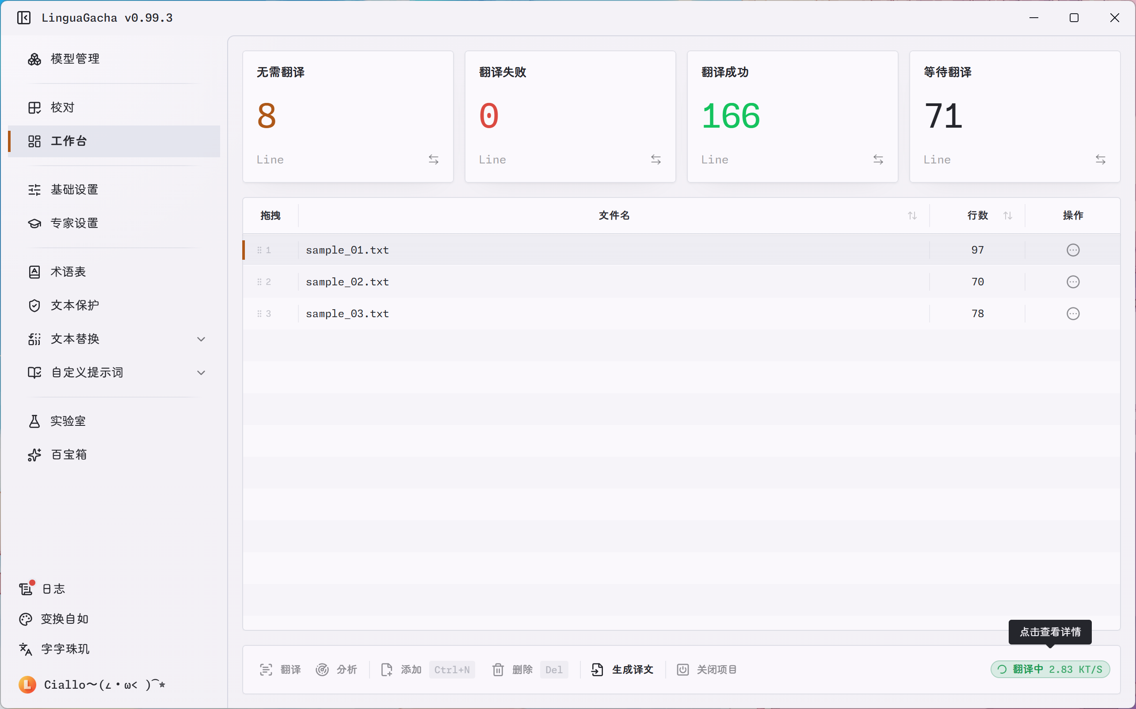Image resolution: width=1136 pixels, height=709 pixels.
Task: Open 文本保护 page
Action: click(114, 305)
